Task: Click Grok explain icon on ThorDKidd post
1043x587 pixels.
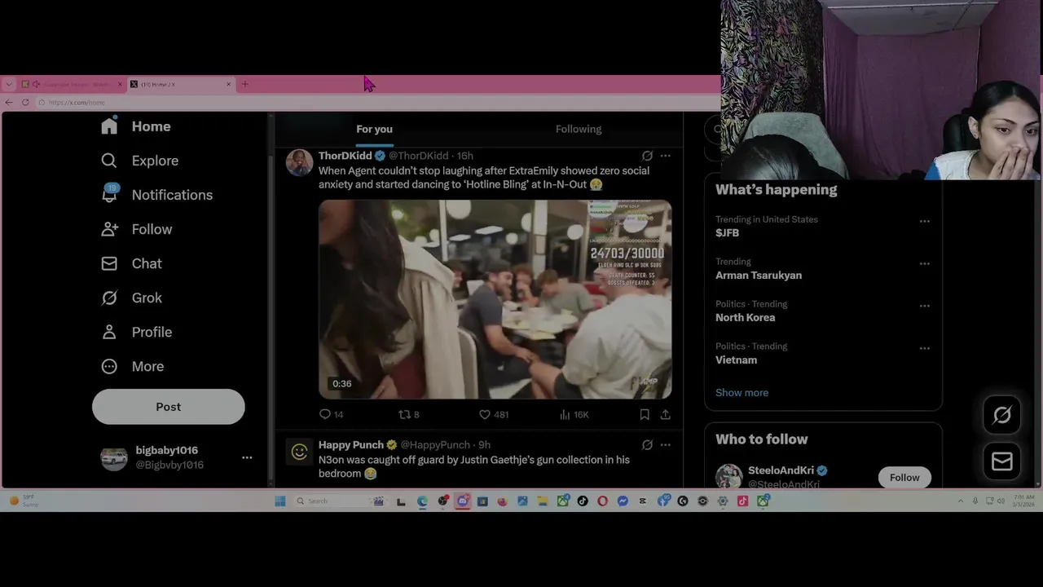Action: tap(647, 156)
